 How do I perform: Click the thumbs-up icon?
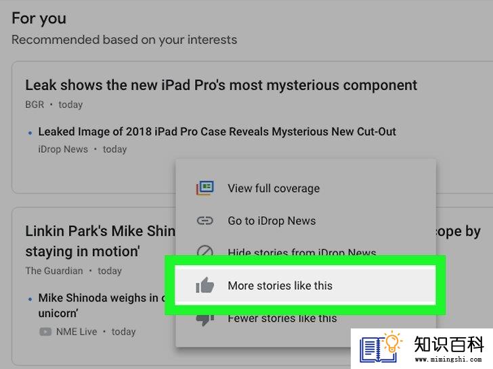pos(205,285)
